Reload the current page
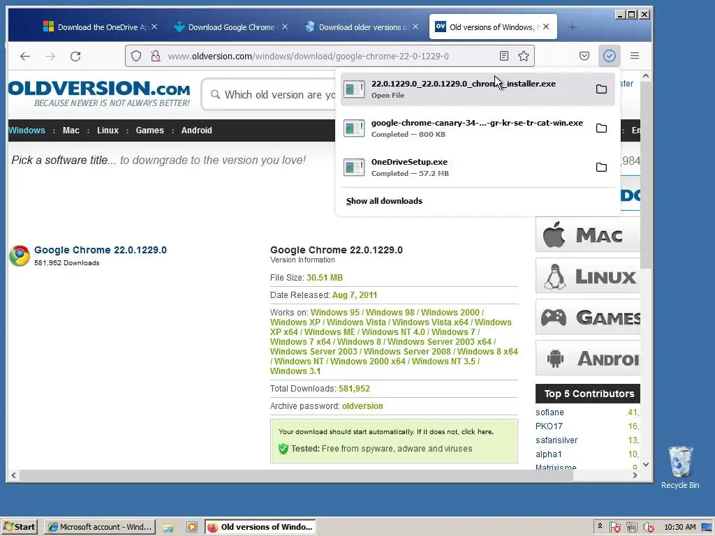 click(x=75, y=56)
